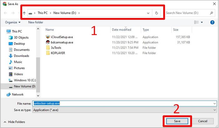
Task: Sort by the Name column header
Action: 49,30
